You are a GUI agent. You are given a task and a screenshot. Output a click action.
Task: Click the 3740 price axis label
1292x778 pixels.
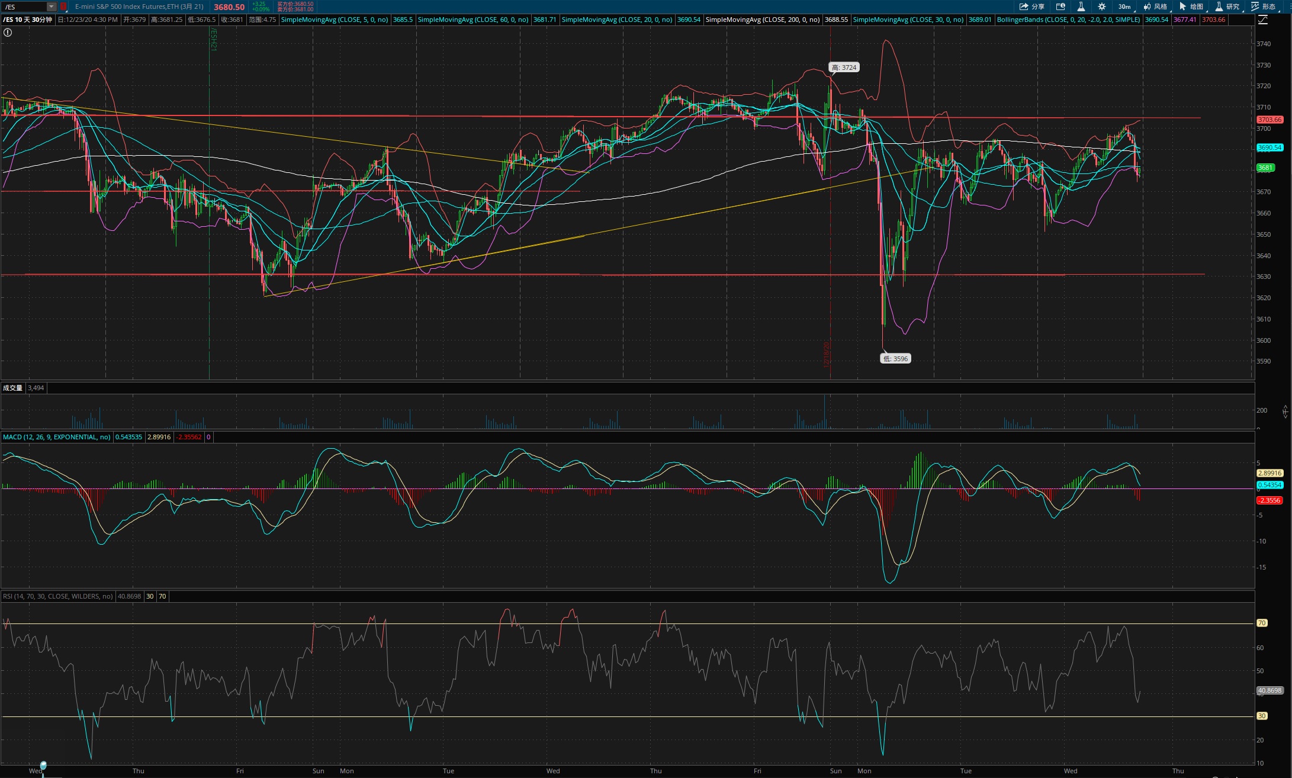pyautogui.click(x=1263, y=44)
